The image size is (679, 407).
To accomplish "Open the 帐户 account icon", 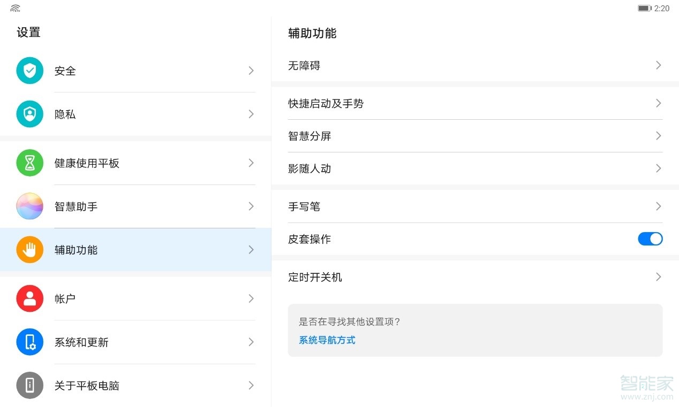I will (x=29, y=298).
